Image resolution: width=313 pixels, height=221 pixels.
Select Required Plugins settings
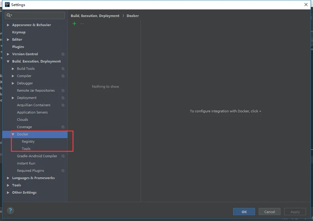[x=30, y=171]
